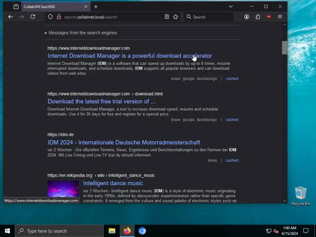Click the taskbar Type here to search box
316x237 pixels.
(x=59, y=231)
